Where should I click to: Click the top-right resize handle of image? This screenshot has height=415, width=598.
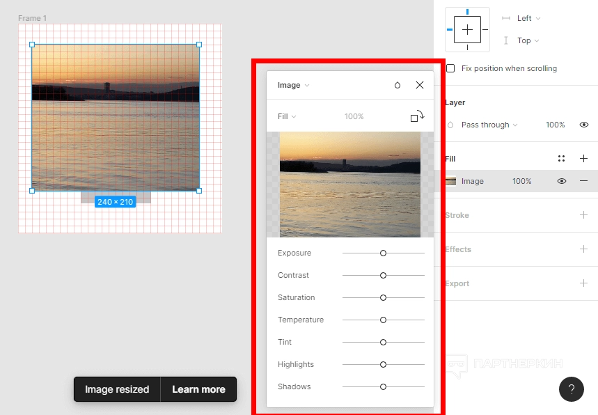[199, 45]
